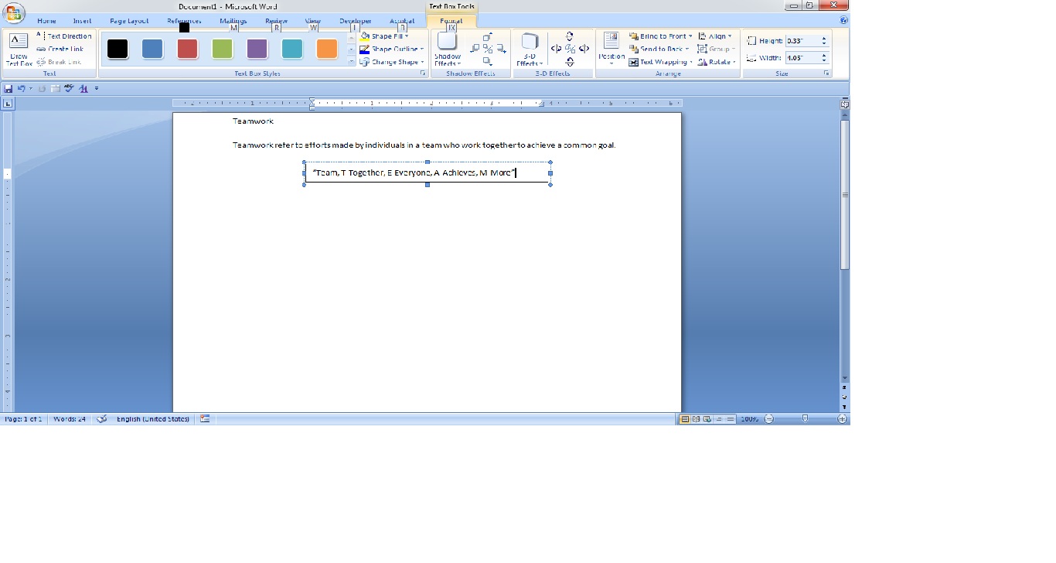
Task: Switch to Outline view
Action: point(719,419)
